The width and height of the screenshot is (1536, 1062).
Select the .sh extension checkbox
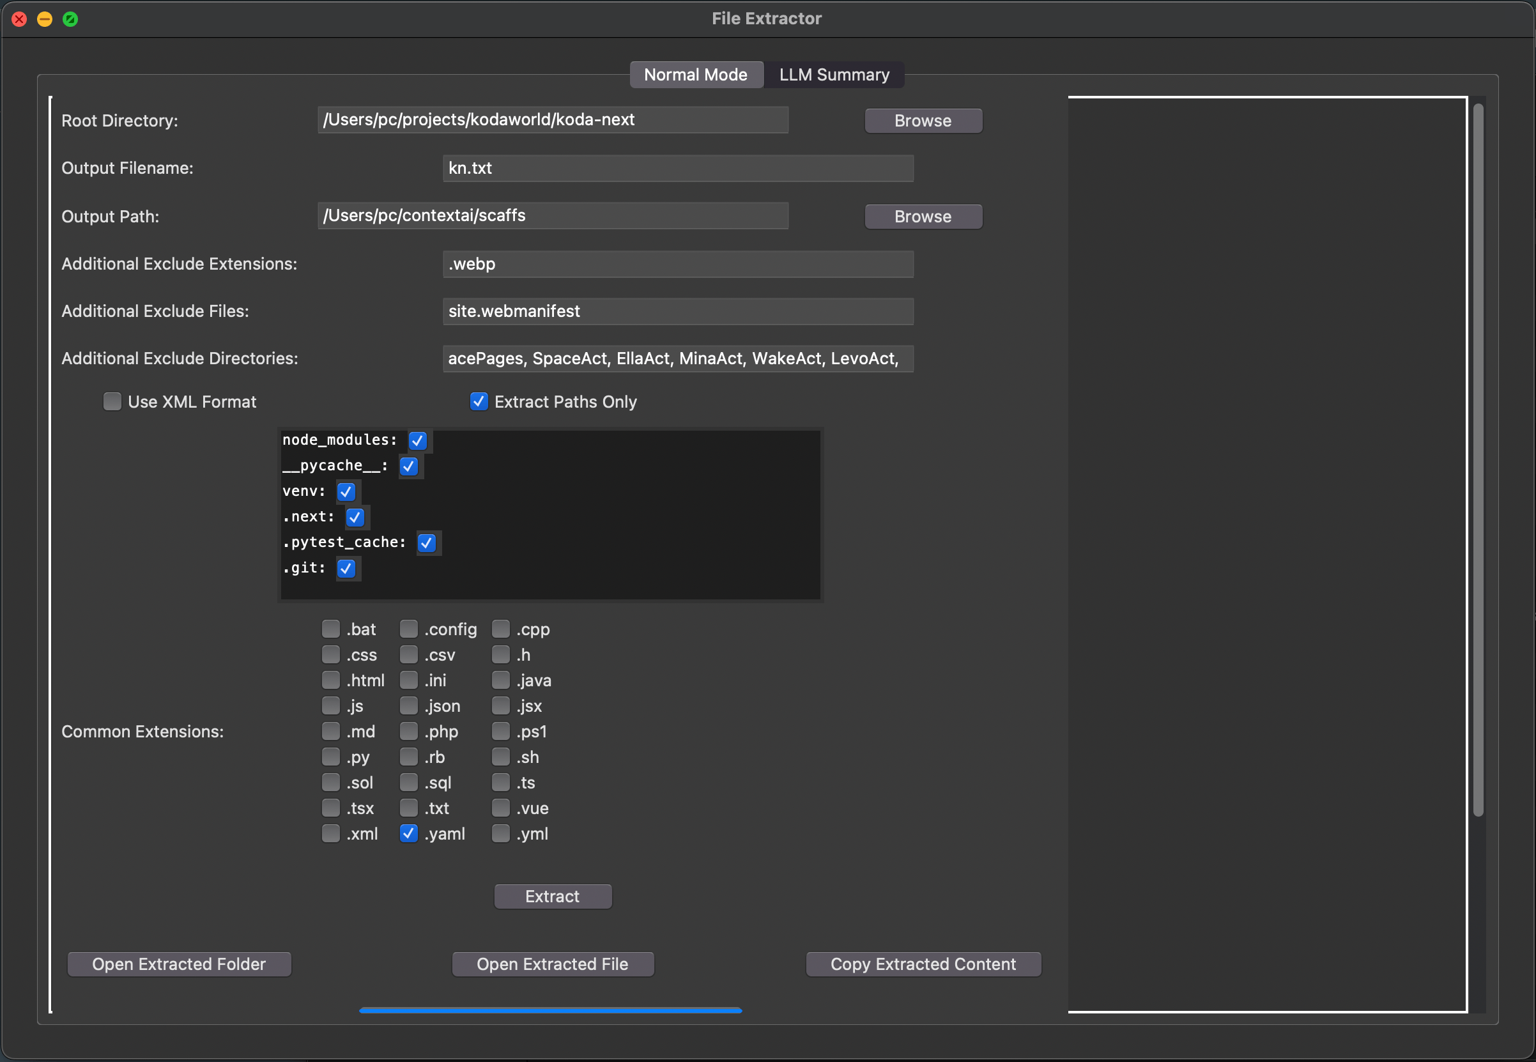pos(501,757)
